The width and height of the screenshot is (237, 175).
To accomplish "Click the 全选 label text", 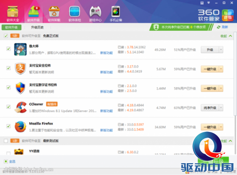I will [x=12, y=161].
